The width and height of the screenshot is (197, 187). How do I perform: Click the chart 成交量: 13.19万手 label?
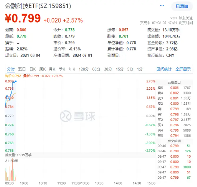tap(18, 155)
